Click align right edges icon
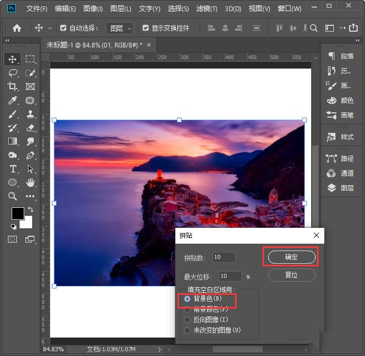 point(238,28)
